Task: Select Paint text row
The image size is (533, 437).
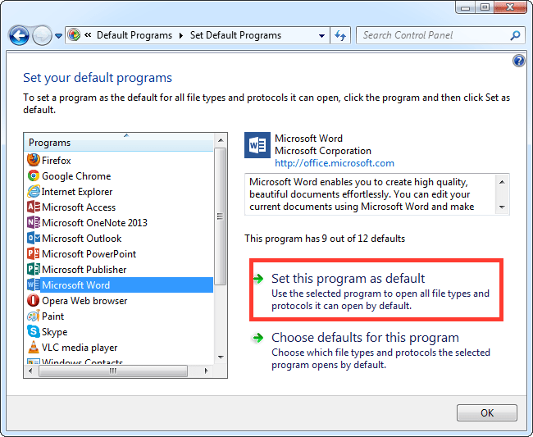Action: (52, 316)
